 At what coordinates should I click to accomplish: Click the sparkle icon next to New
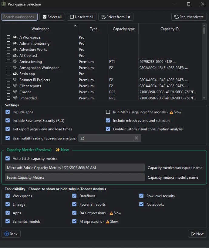click(x=58, y=150)
